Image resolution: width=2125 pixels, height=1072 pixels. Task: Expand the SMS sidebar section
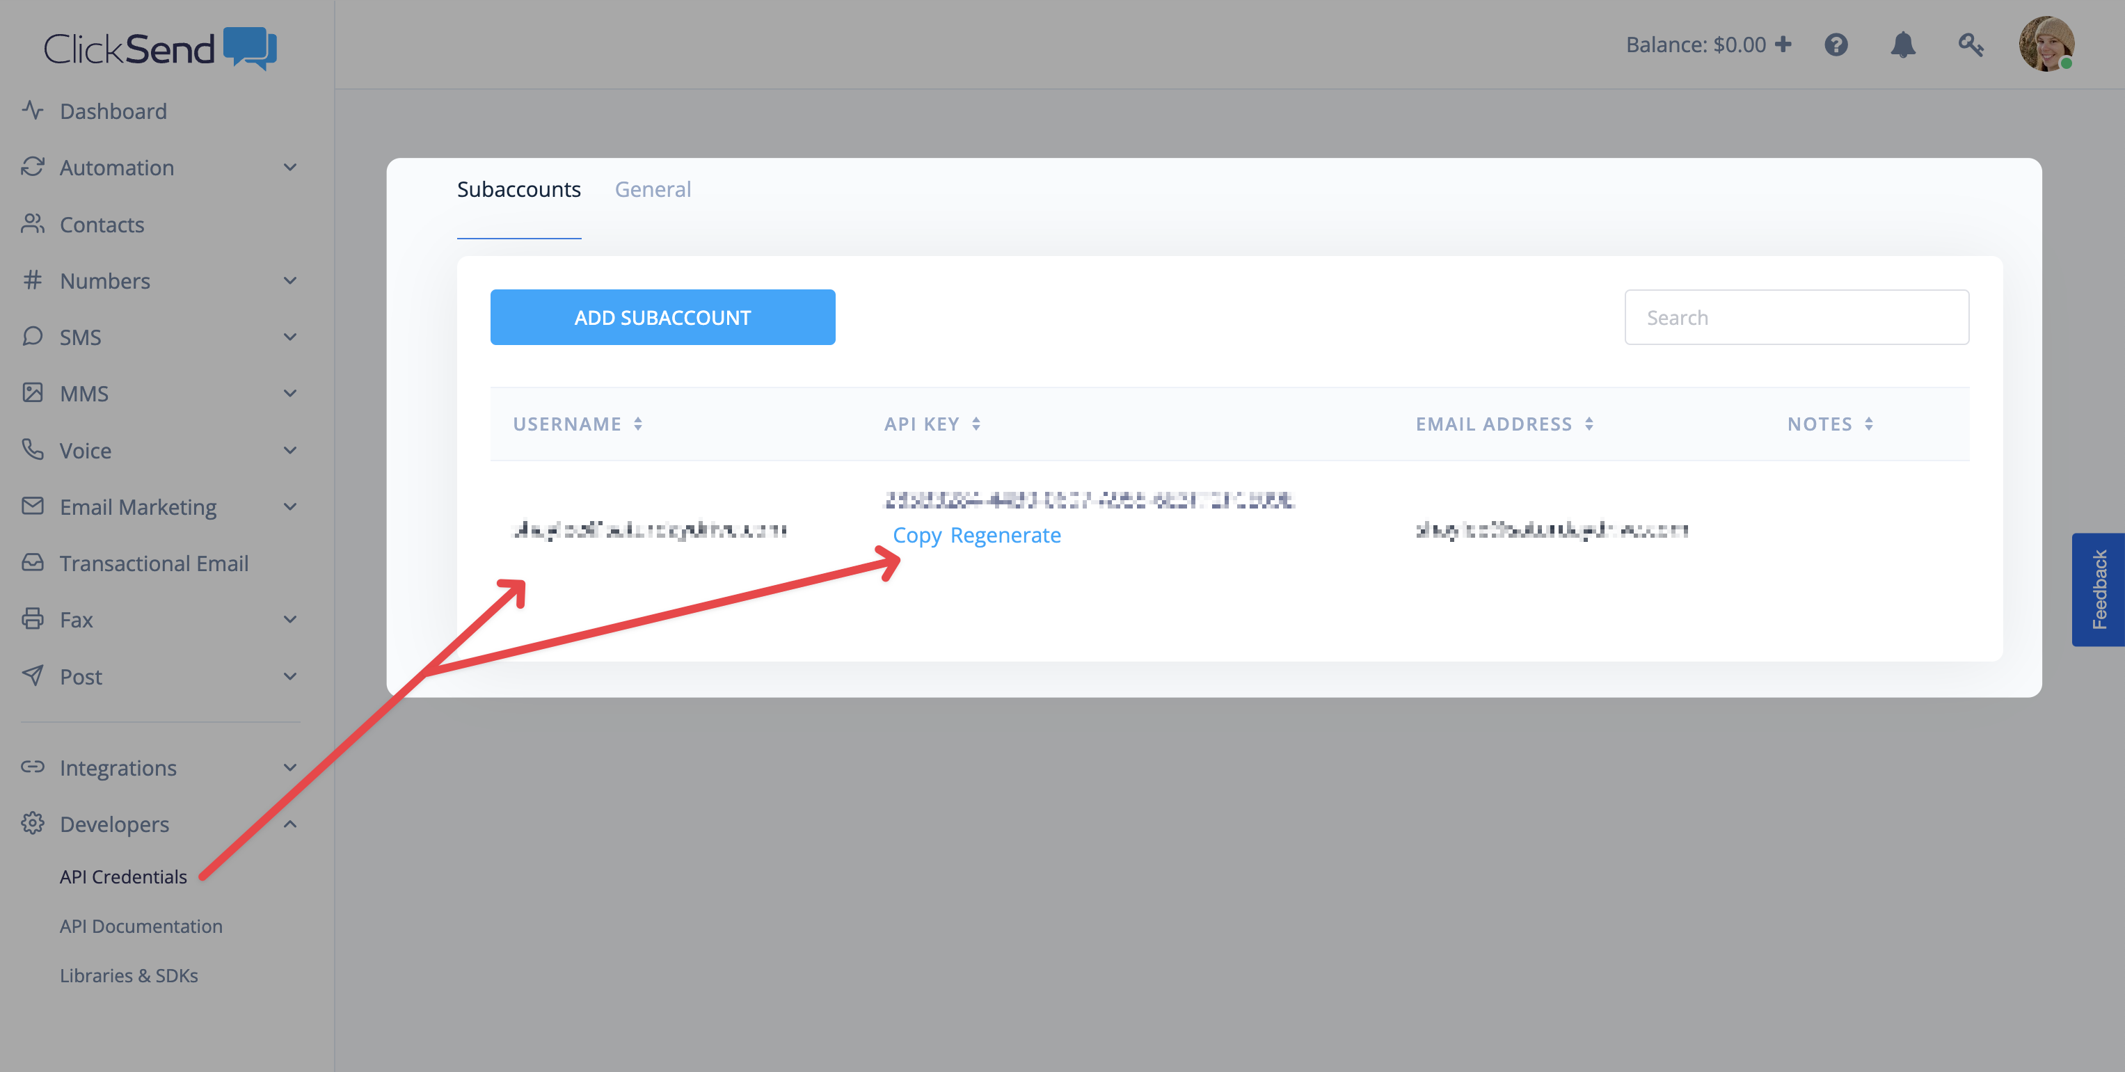(x=289, y=337)
